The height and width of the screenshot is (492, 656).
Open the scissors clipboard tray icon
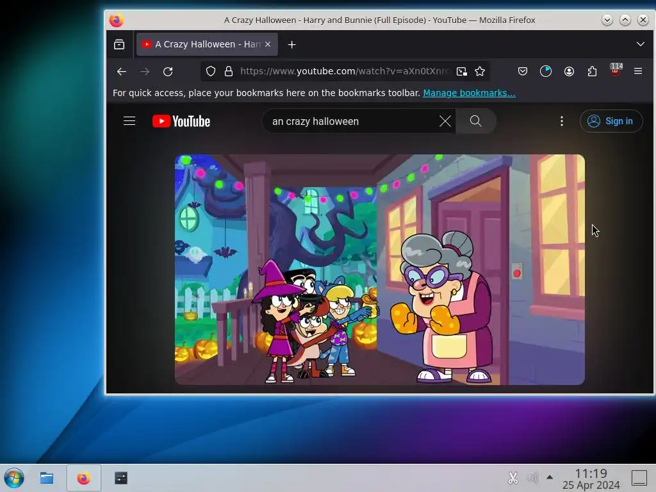[x=513, y=478]
